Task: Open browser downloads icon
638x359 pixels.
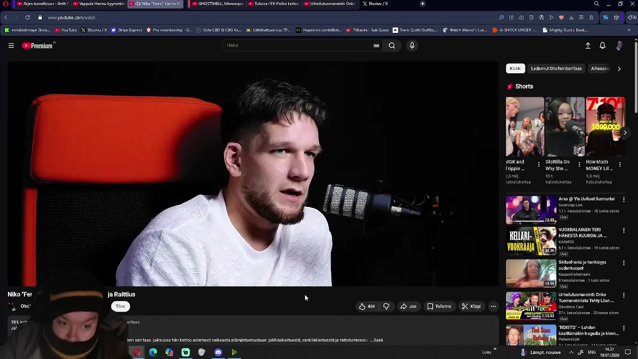Action: pyautogui.click(x=571, y=17)
